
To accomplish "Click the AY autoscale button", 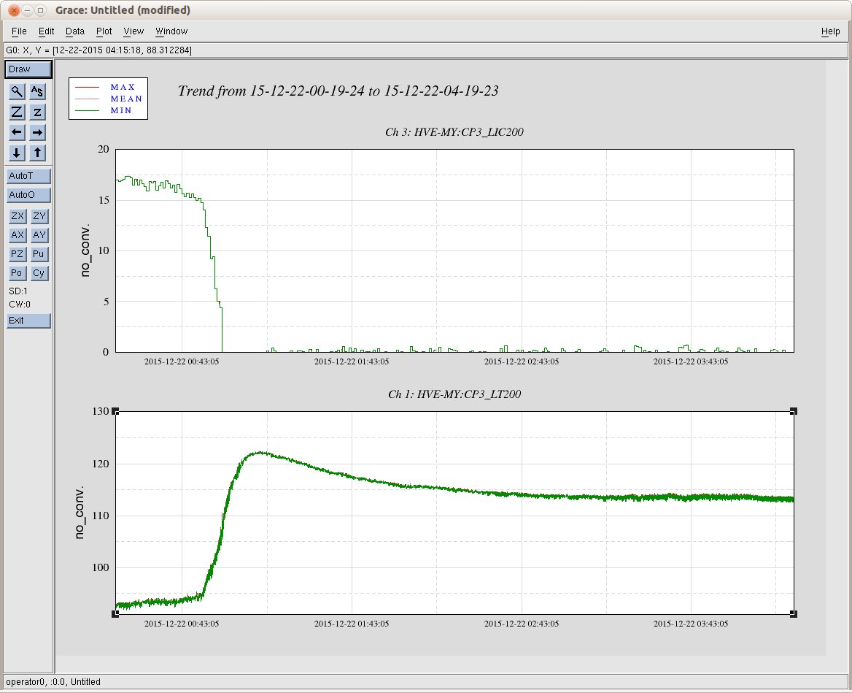I will 39,235.
